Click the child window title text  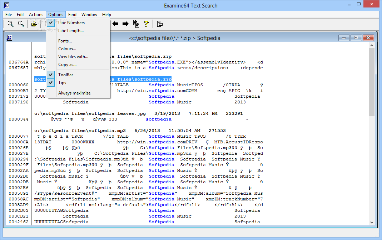175,38
